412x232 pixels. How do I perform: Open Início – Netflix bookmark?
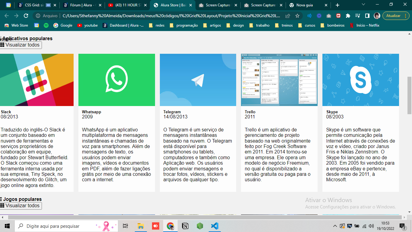(x=364, y=25)
